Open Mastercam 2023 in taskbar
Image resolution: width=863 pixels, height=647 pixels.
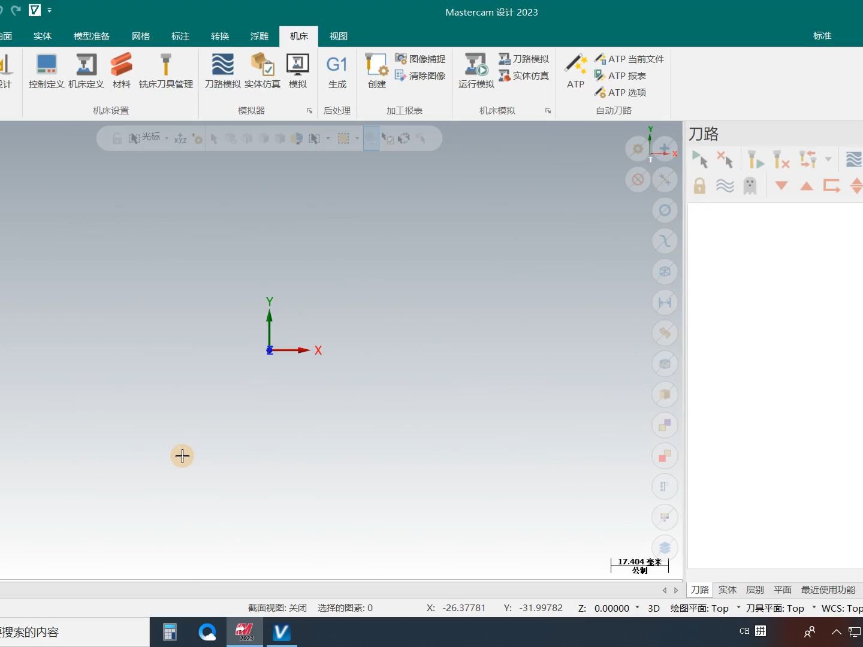[245, 632]
